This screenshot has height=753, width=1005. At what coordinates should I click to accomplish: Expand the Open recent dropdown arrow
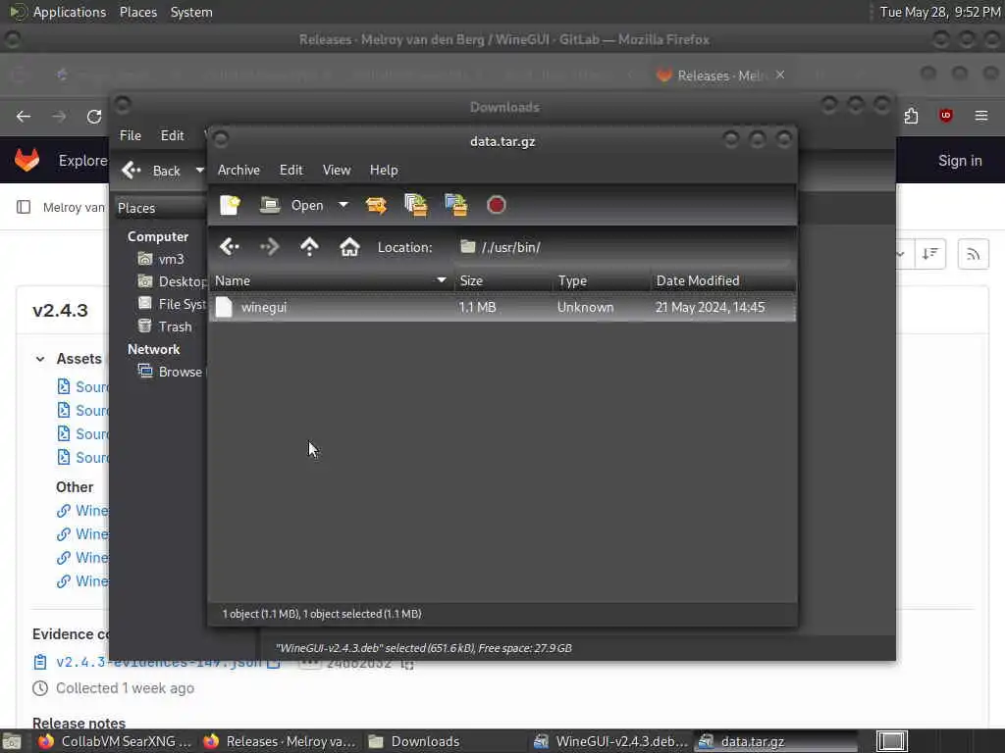[344, 205]
